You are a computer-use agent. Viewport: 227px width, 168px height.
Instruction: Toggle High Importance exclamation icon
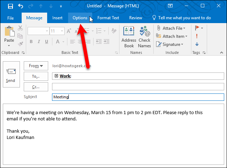coord(197,36)
